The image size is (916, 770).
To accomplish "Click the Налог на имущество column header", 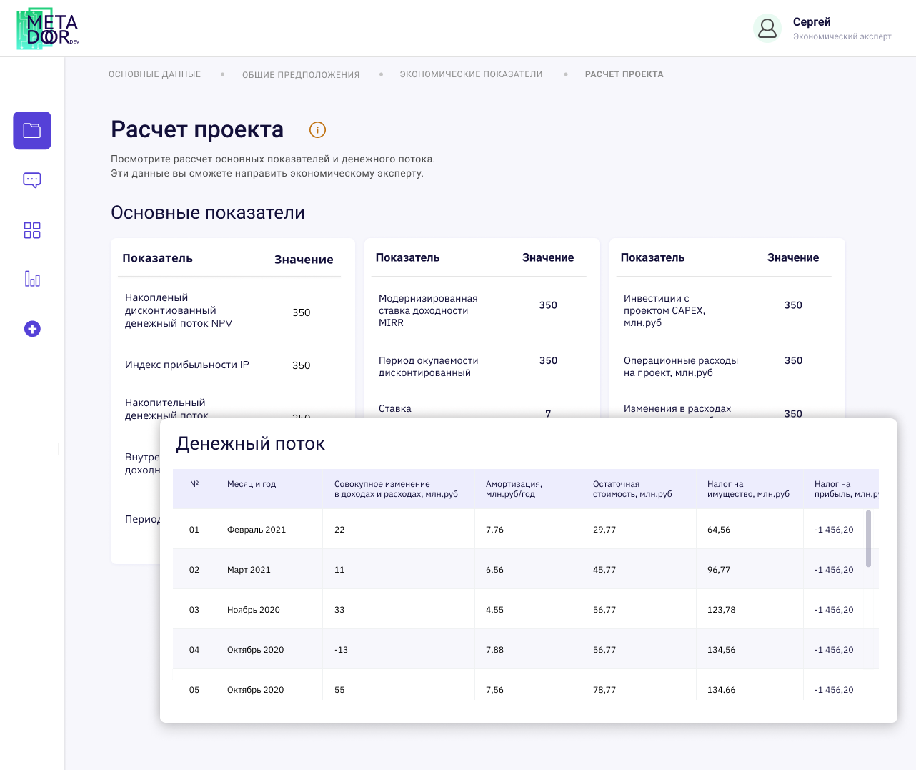I will 750,489.
